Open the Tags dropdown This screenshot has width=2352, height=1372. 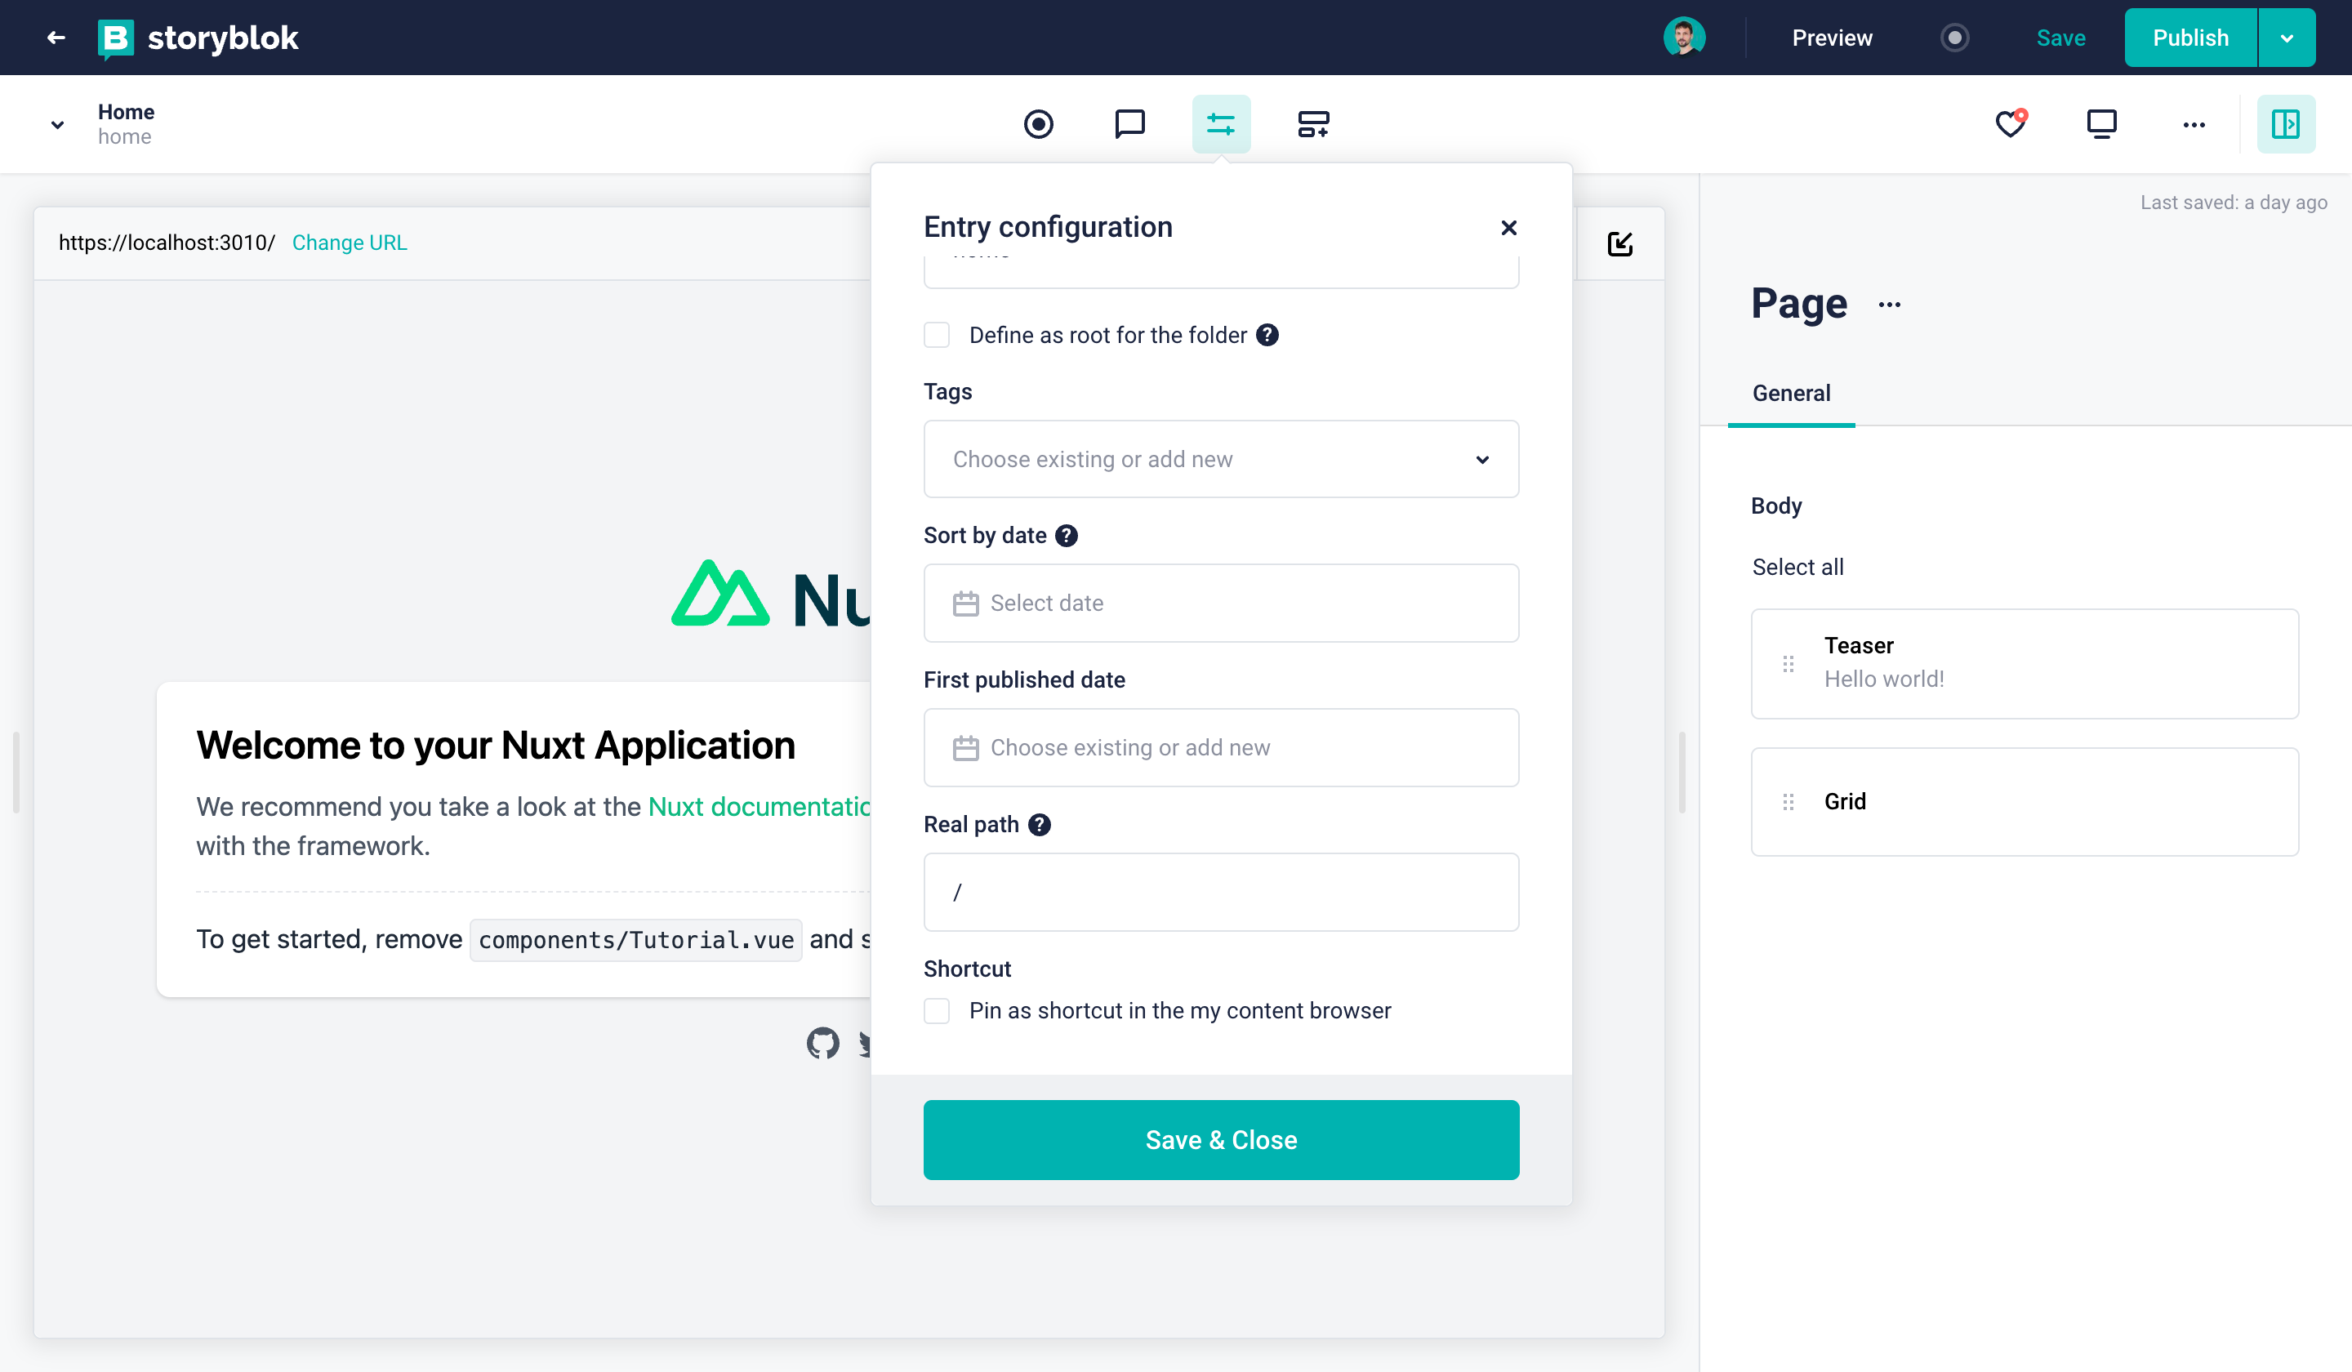[1221, 458]
